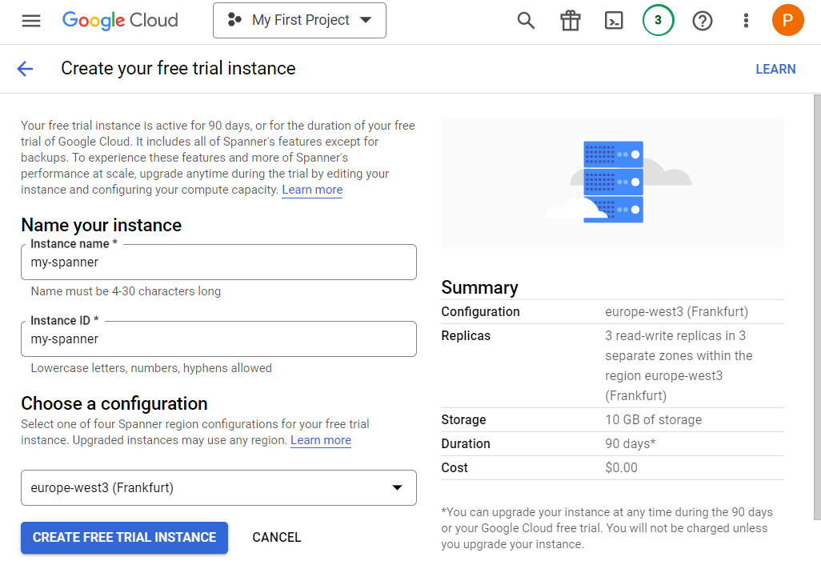Screen dimensions: 821x565
Task: Select the 'Create your free trial instance' heading
Action: [x=178, y=69]
